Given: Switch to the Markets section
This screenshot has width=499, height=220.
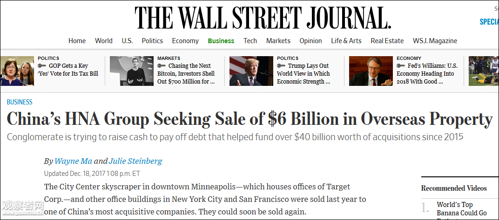Looking at the screenshot, I should [278, 41].
